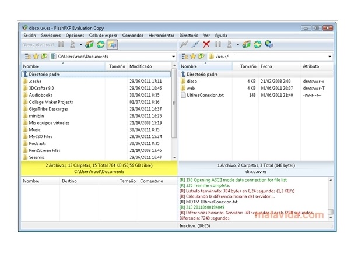Select local Directorio padre entry

[96, 75]
